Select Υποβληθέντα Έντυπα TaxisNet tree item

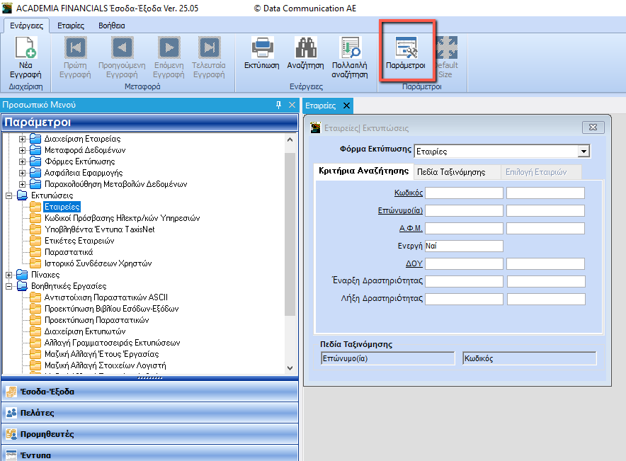99,229
